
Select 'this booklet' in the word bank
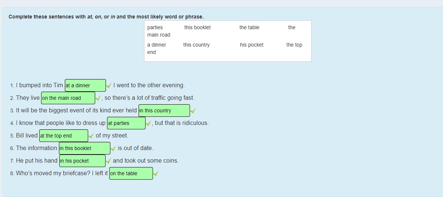tap(197, 27)
